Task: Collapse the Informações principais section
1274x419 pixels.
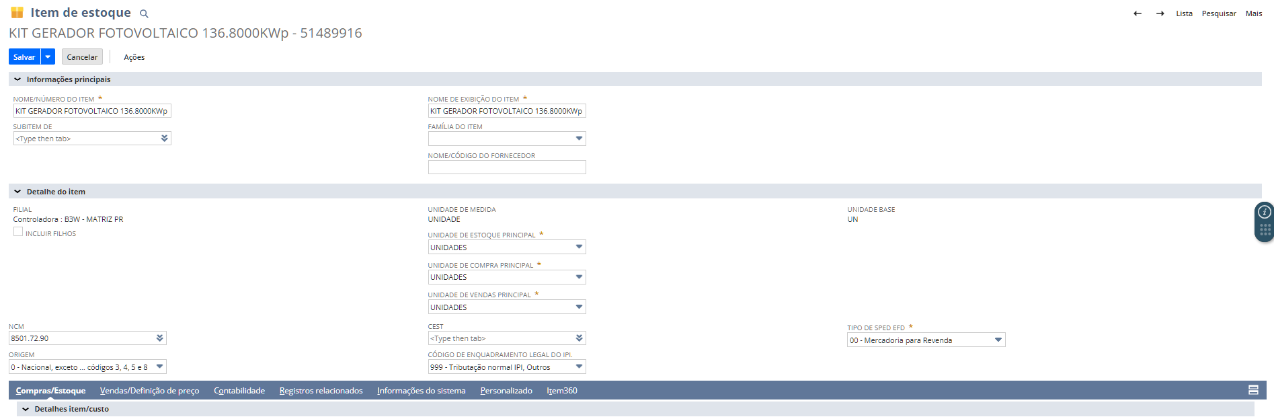Action: (x=17, y=79)
